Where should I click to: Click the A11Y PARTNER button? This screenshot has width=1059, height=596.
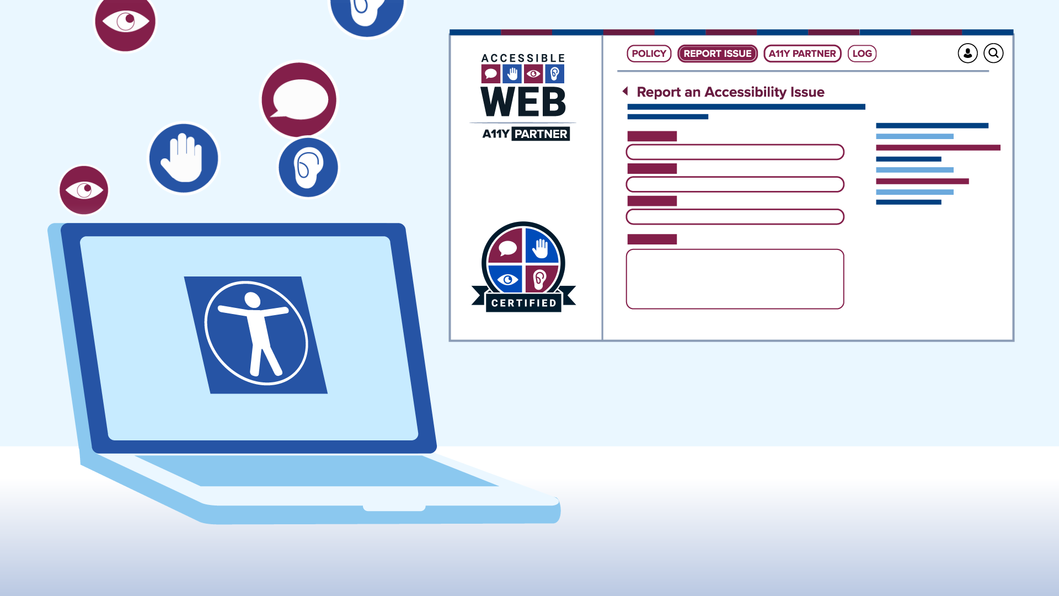click(x=801, y=53)
